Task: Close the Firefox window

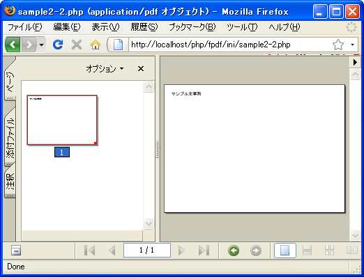Action: point(352,11)
